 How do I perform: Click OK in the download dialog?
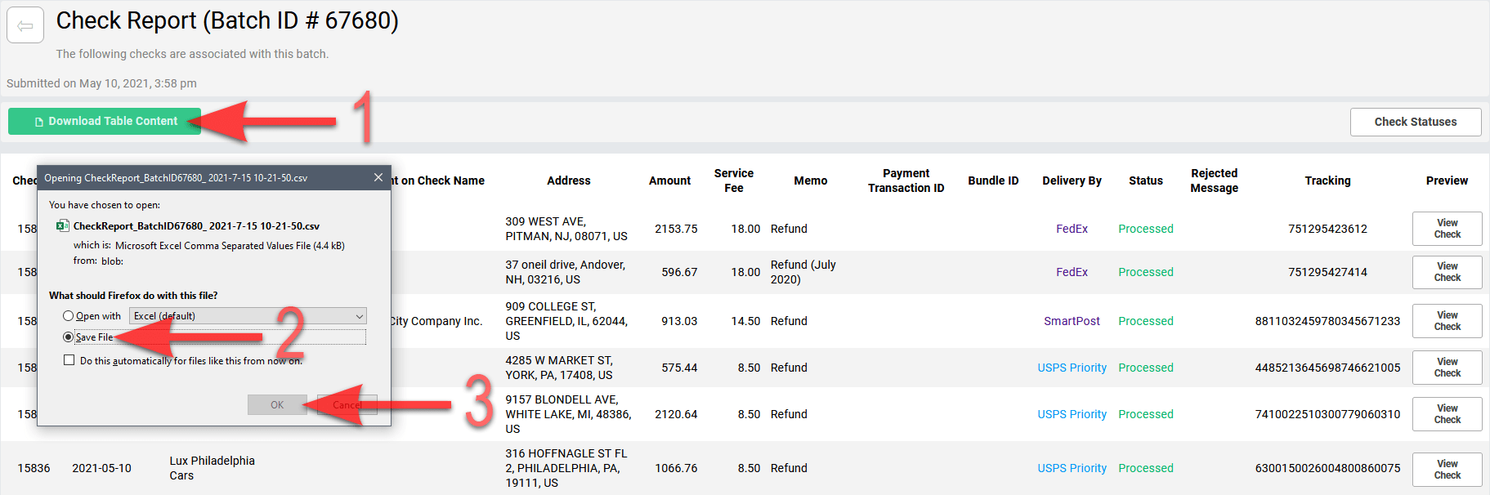point(277,404)
